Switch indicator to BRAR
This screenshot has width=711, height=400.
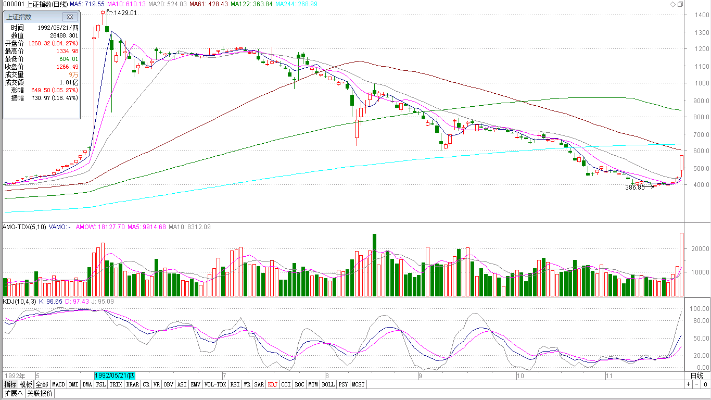click(x=133, y=384)
